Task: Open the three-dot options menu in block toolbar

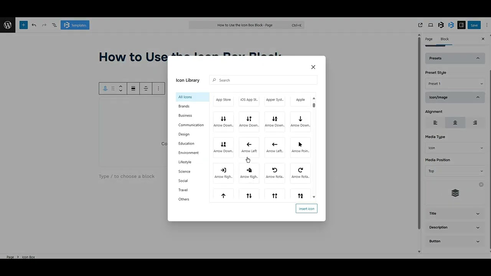Action: [x=158, y=88]
